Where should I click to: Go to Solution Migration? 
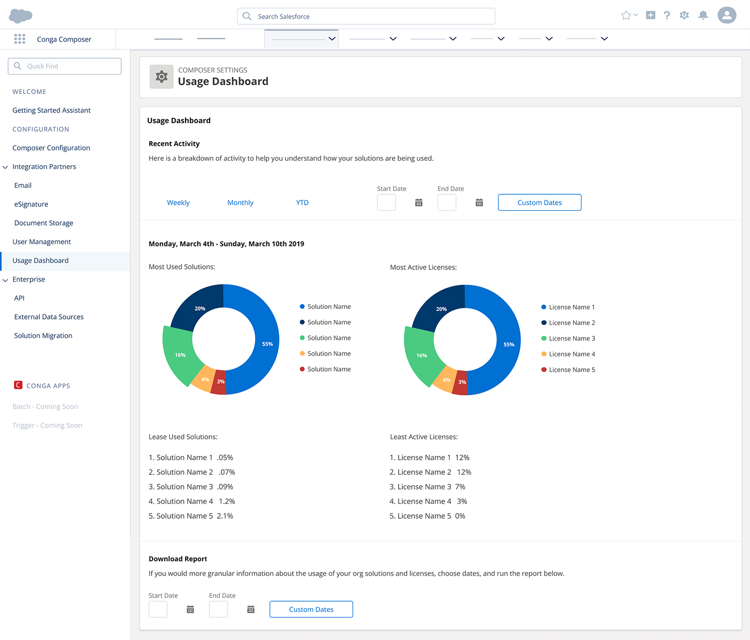tap(43, 335)
